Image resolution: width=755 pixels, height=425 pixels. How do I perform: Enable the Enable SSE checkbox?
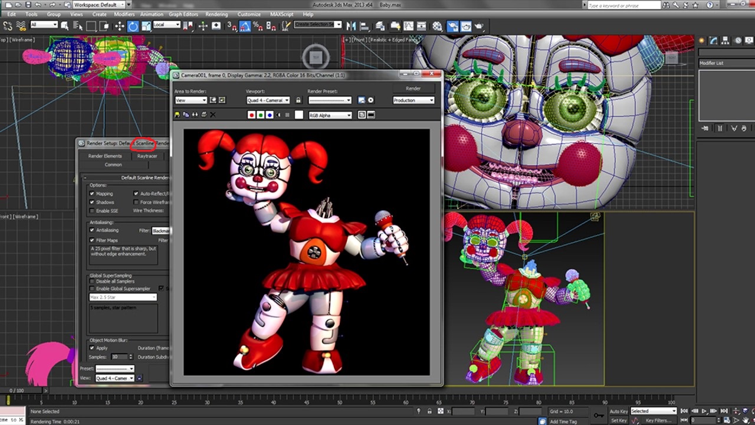point(92,211)
